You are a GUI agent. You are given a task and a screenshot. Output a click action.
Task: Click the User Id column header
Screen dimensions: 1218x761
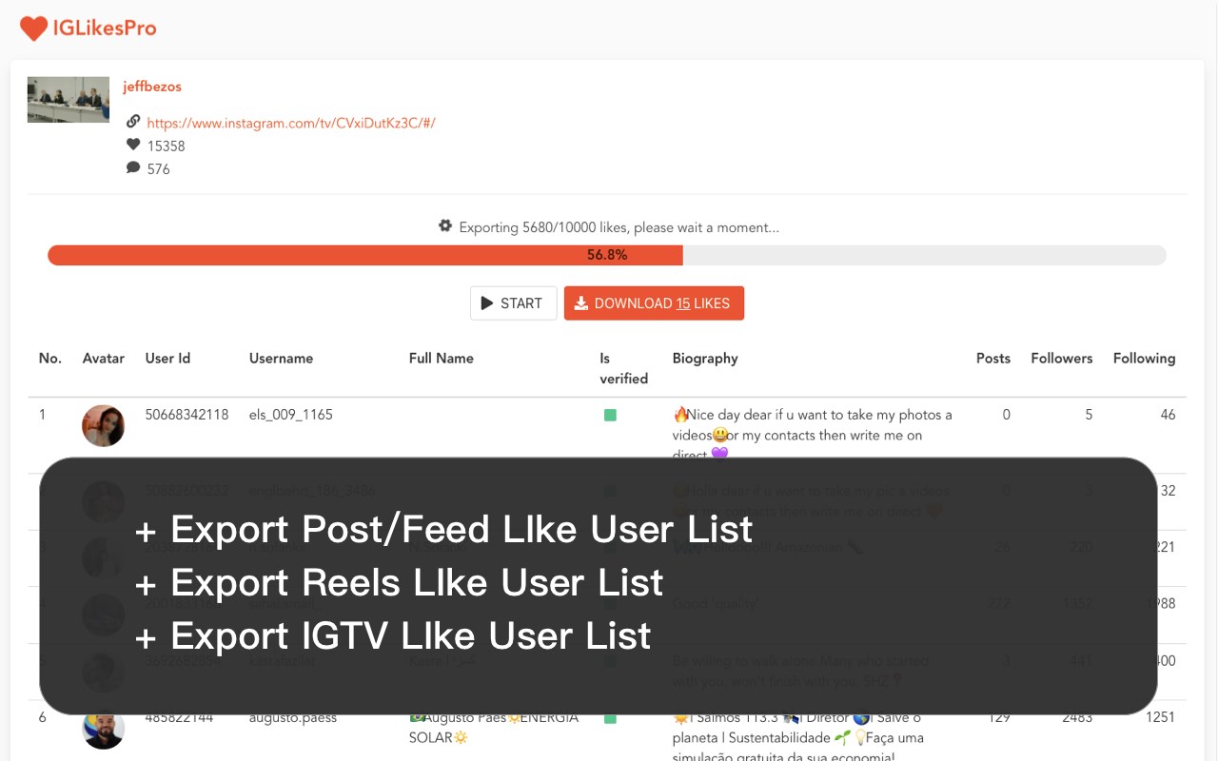167,359
